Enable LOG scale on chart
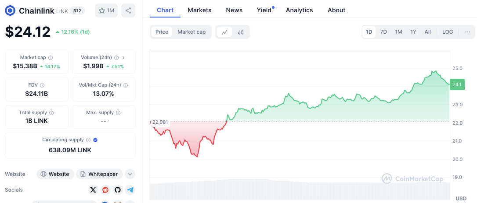The image size is (477, 203). pyautogui.click(x=448, y=32)
